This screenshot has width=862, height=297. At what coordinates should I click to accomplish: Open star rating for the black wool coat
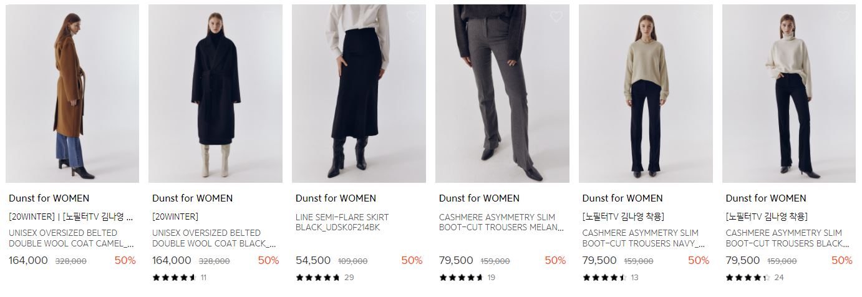click(x=174, y=278)
